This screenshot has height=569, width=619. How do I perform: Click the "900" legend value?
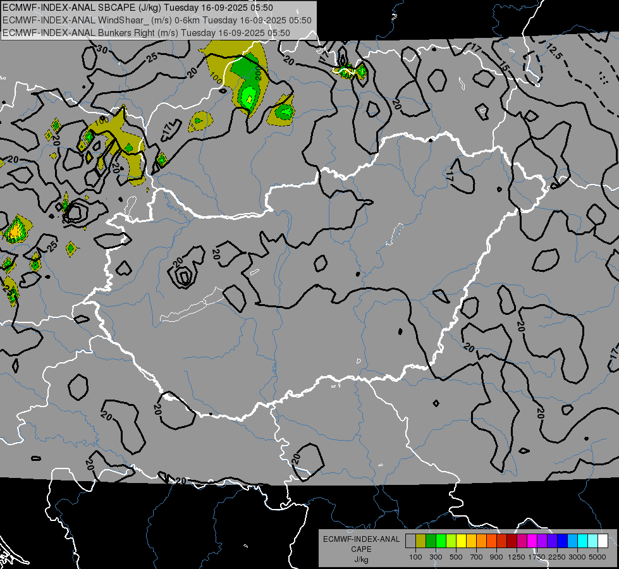496,557
